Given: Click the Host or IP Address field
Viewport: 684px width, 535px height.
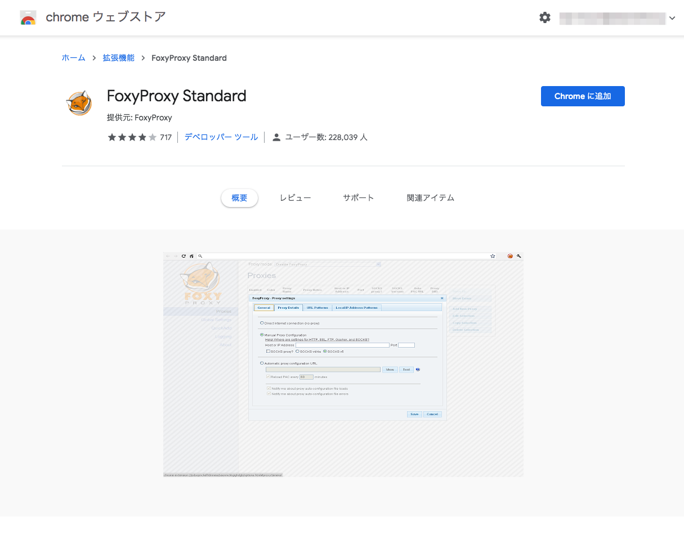Looking at the screenshot, I should point(342,345).
